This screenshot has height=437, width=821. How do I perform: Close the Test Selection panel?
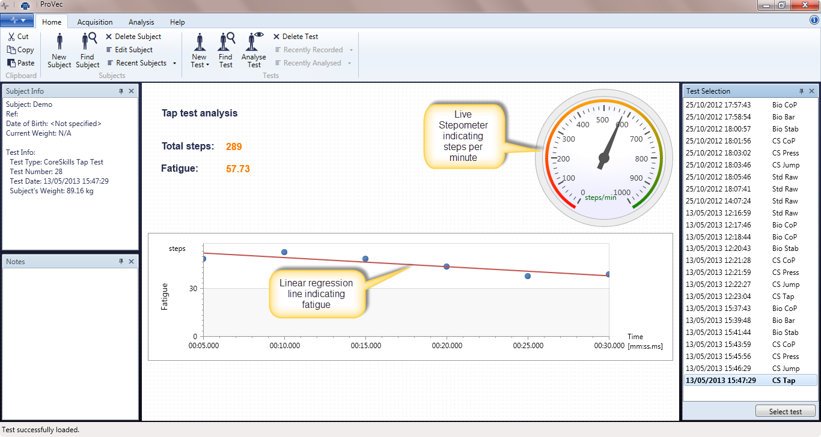coord(811,91)
